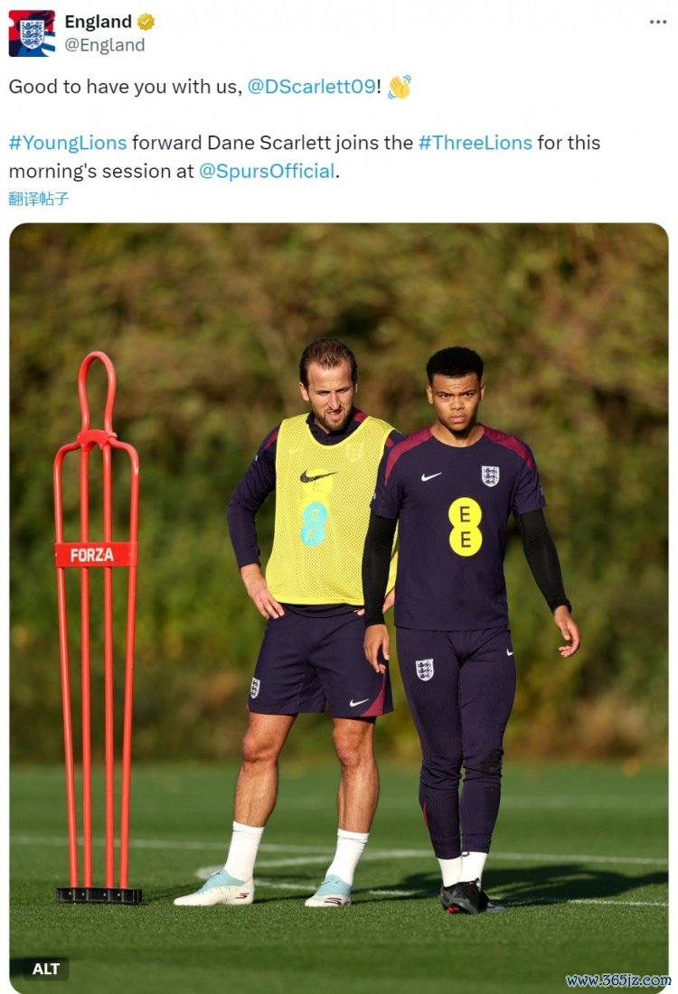The width and height of the screenshot is (678, 994).
Task: Click the "forward Dane Scarlett joins the" text
Action: click(272, 143)
